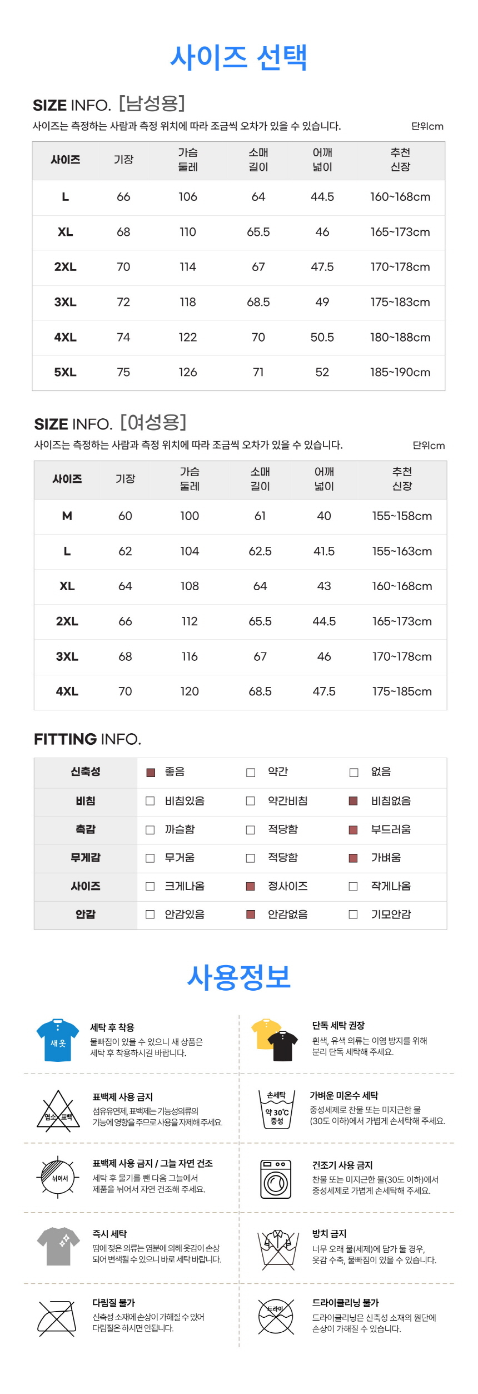
Task: Click the 사용정보 section heading
Action: click(238, 977)
